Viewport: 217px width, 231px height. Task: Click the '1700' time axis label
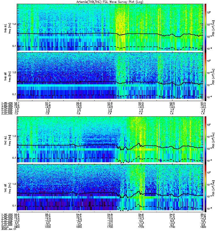point(110,227)
